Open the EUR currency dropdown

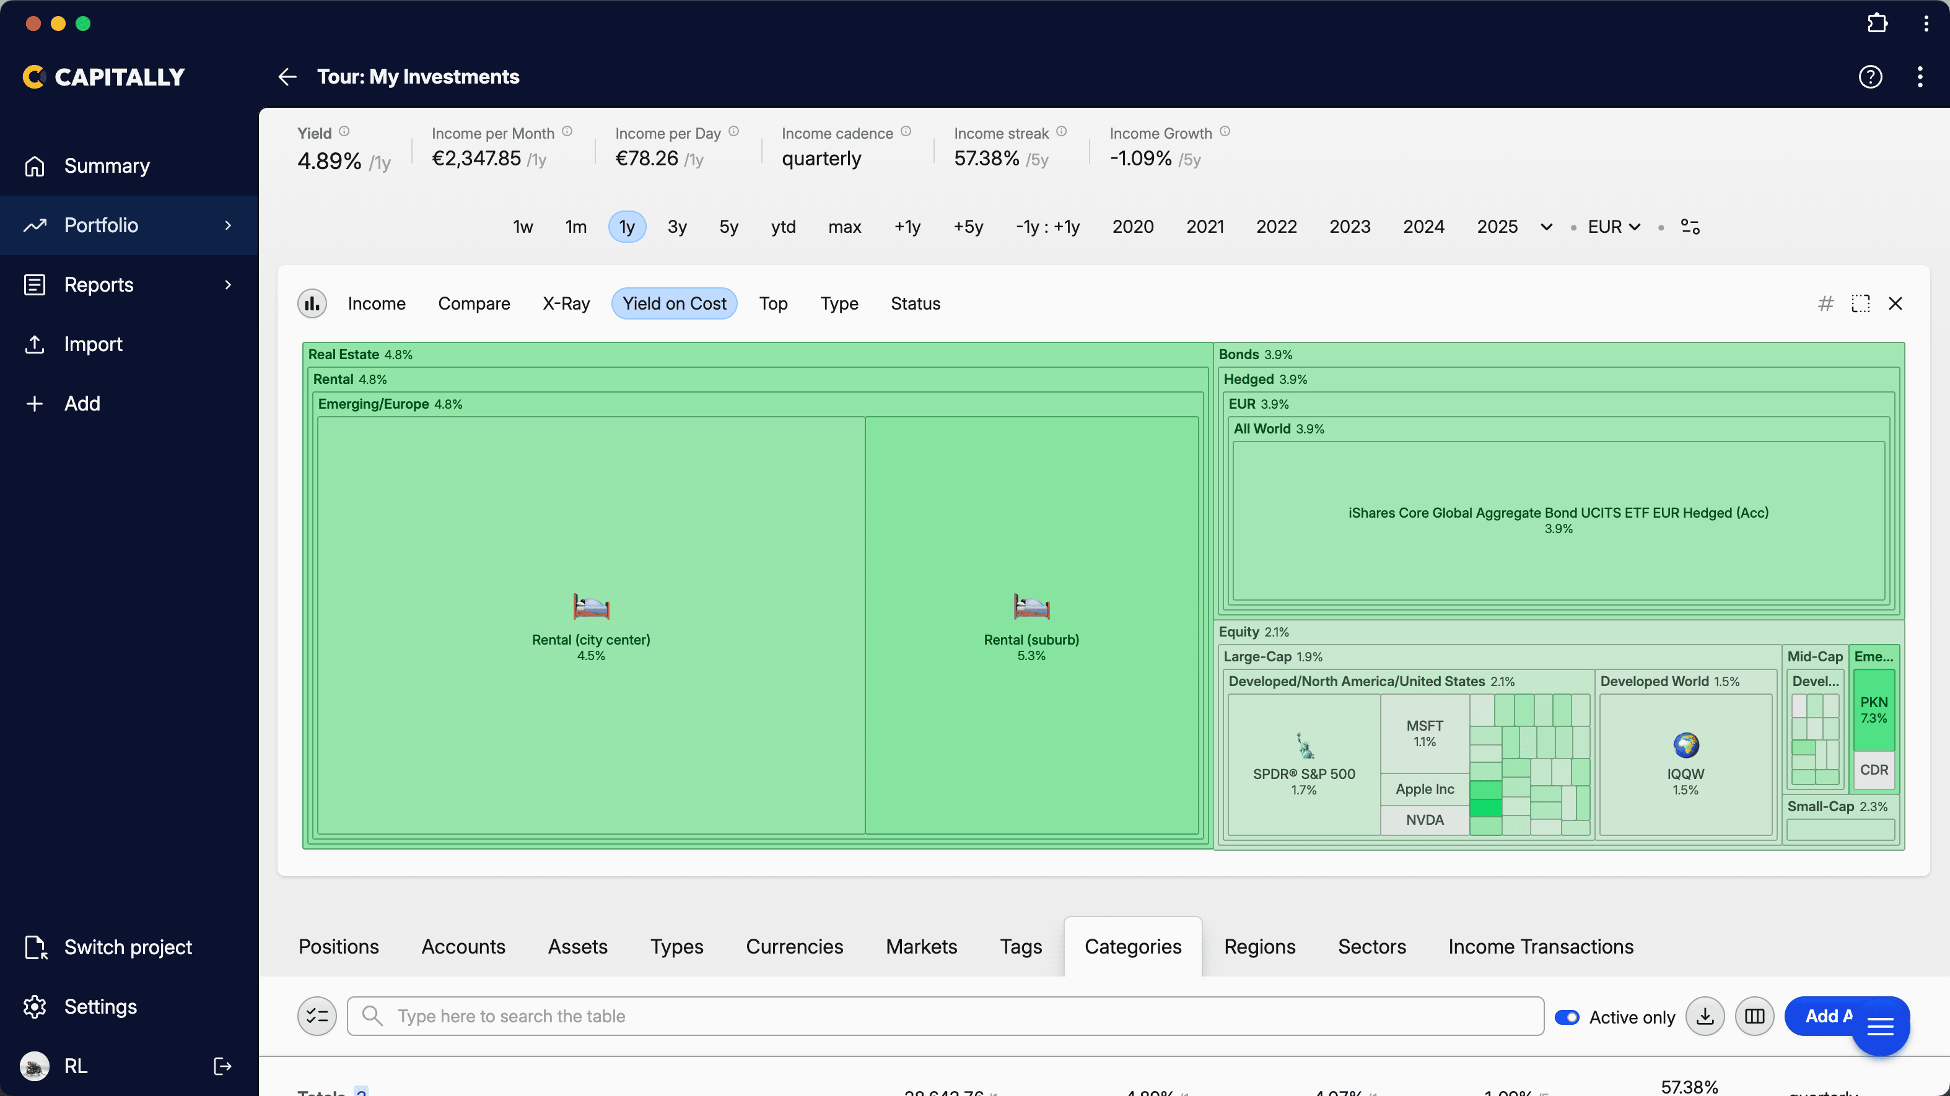click(x=1614, y=226)
